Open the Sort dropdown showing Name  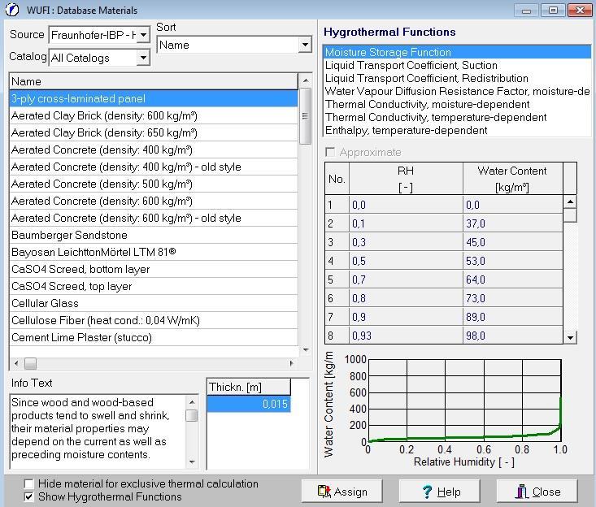click(x=305, y=45)
